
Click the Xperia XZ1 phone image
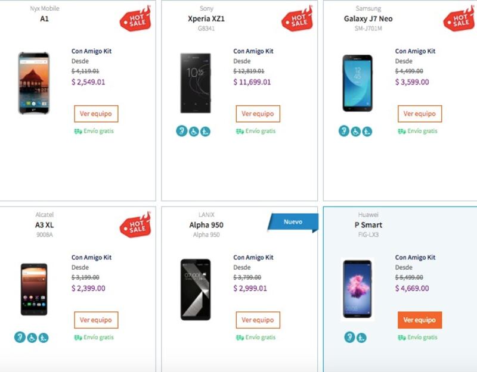tap(196, 83)
